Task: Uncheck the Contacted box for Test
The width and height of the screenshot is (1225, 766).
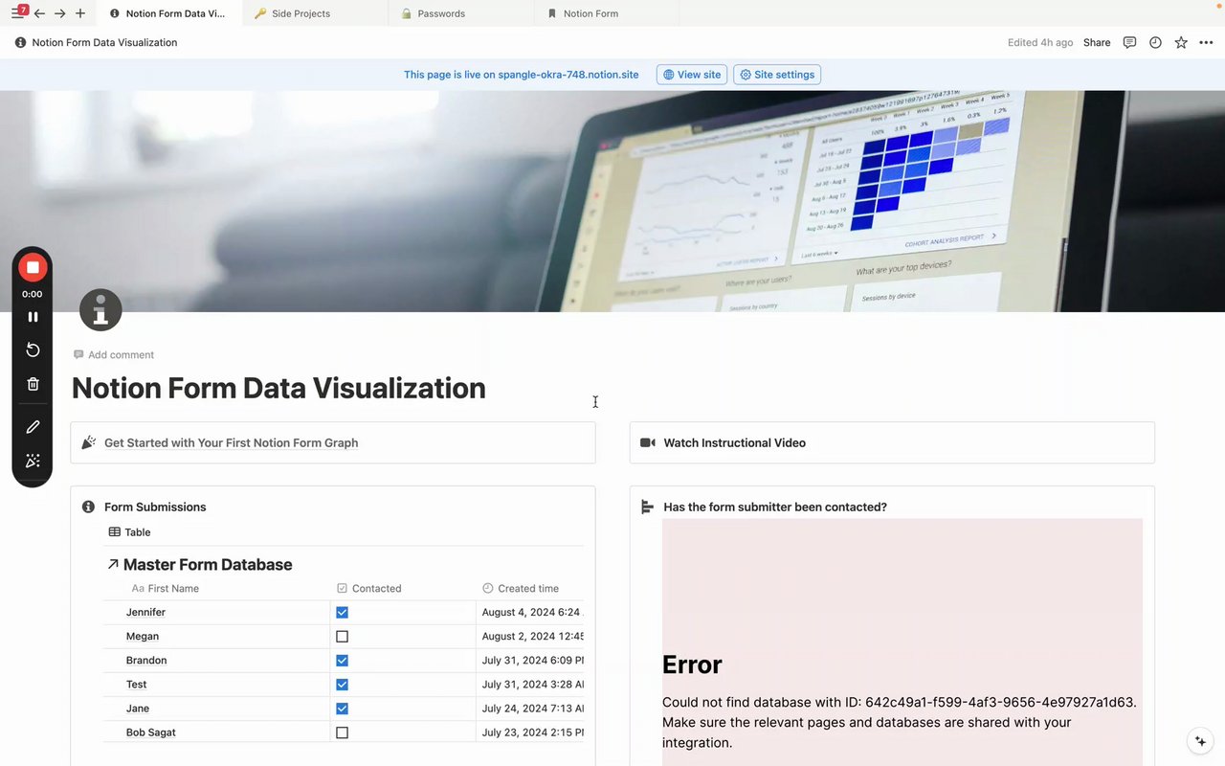Action: 342,685
